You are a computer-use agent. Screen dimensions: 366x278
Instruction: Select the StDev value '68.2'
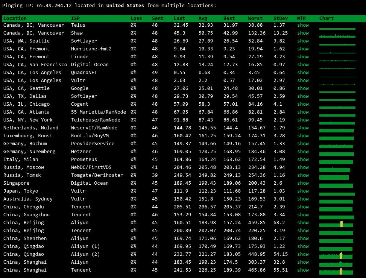(x=279, y=223)
